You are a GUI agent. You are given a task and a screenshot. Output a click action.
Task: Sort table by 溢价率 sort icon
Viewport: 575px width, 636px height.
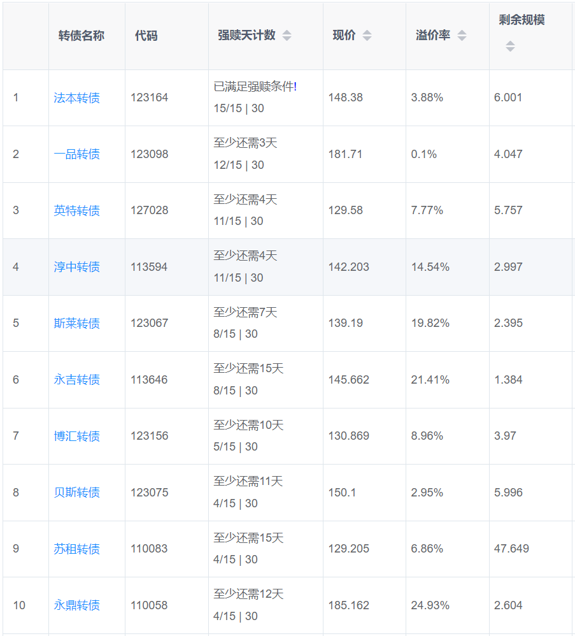(462, 36)
